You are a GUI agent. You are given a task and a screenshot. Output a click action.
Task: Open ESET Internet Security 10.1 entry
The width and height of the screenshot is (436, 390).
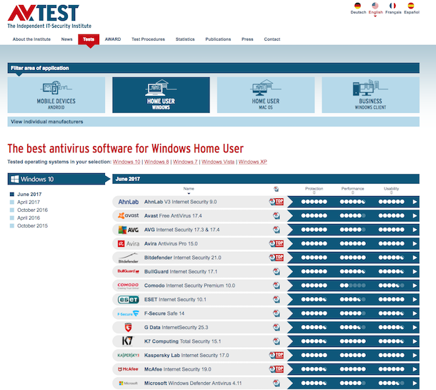click(175, 300)
